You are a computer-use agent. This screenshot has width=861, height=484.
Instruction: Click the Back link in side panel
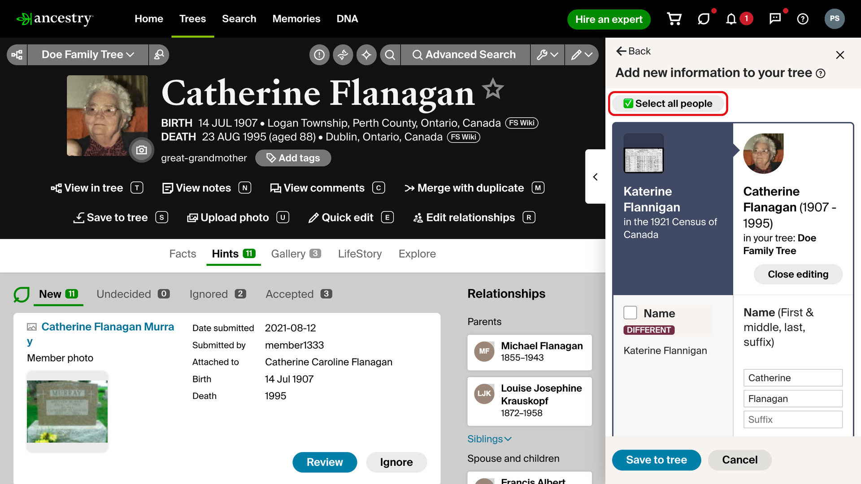coord(633,51)
